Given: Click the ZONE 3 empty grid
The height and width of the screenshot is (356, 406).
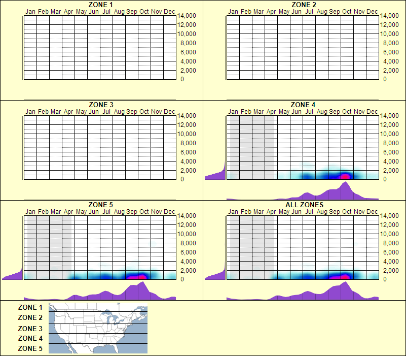Looking at the screenshot, I should click(99, 147).
